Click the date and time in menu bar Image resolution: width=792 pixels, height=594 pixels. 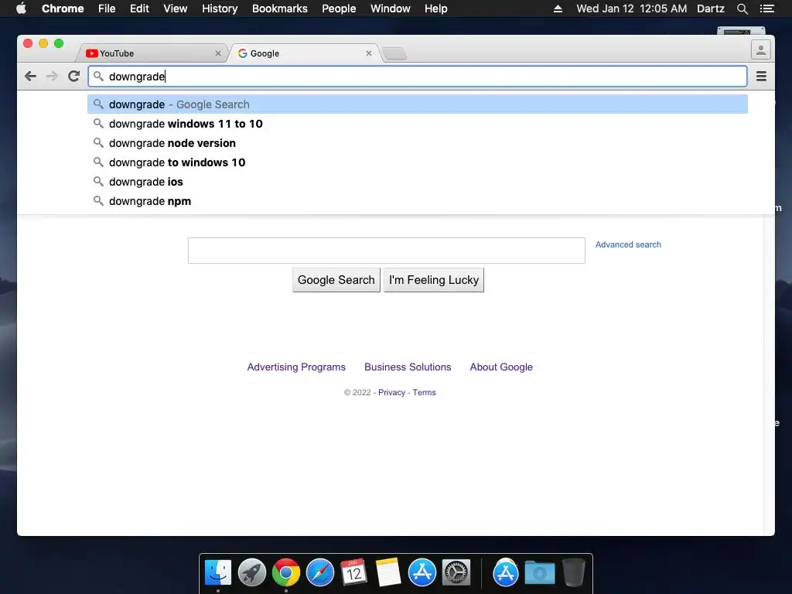tap(631, 9)
